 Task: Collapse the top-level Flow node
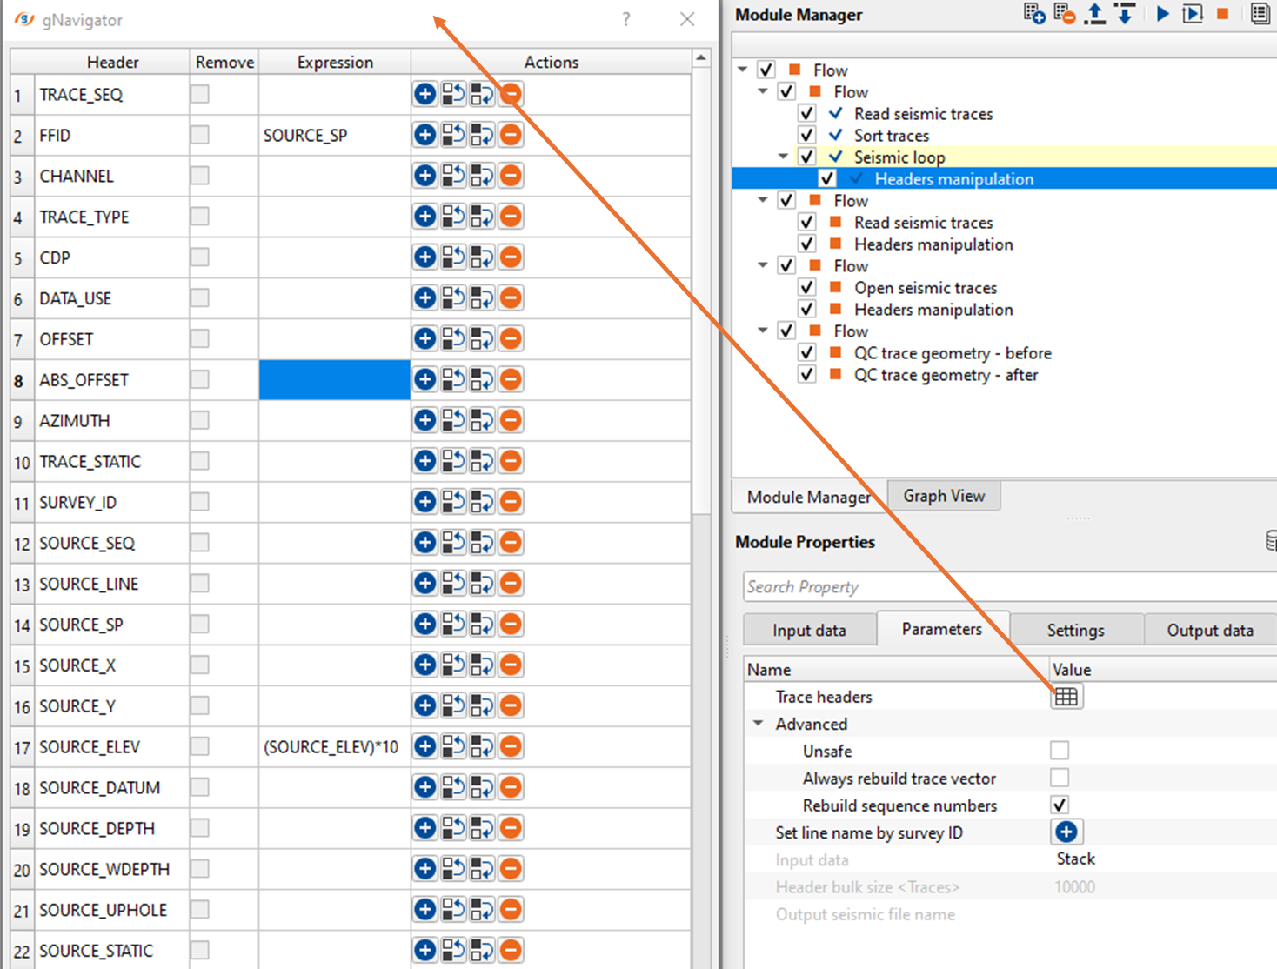coord(743,70)
